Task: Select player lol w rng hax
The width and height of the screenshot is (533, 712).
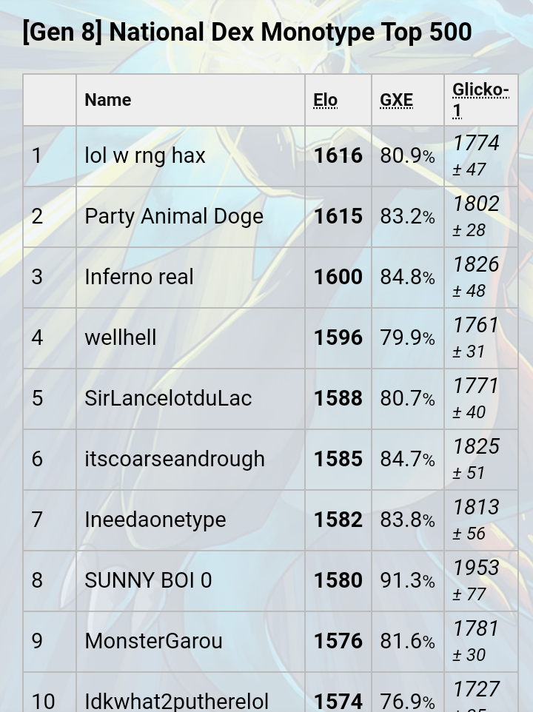Action: pos(145,155)
